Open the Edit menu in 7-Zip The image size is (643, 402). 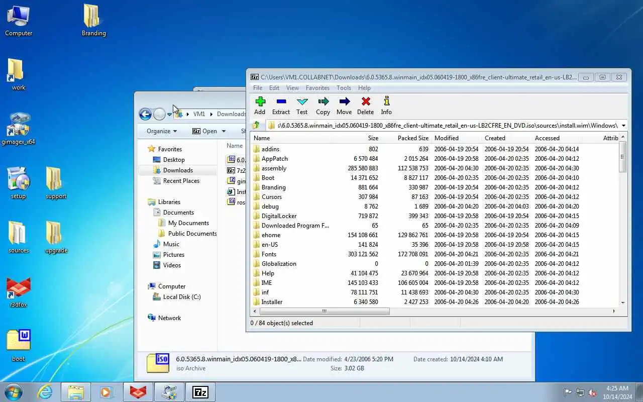click(274, 88)
